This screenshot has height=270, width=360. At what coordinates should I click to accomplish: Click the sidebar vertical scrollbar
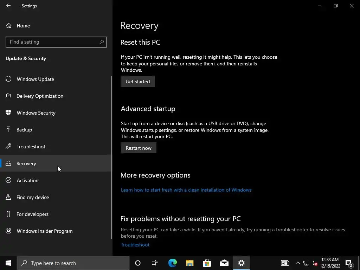[111, 157]
